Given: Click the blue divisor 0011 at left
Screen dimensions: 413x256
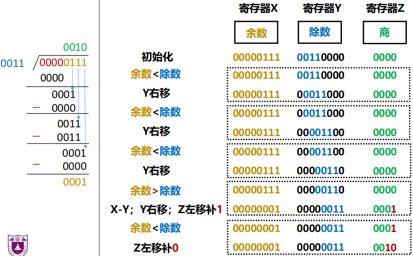Looking at the screenshot, I should [12, 63].
